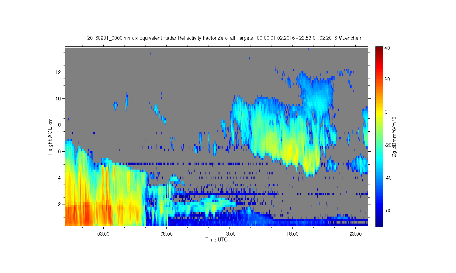Click the 08:00 time tick label
Image resolution: width=456 pixels, height=273 pixels.
(167, 234)
